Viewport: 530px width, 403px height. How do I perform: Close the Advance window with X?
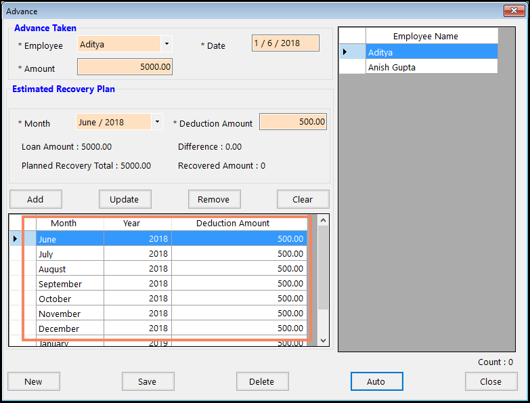click(514, 10)
